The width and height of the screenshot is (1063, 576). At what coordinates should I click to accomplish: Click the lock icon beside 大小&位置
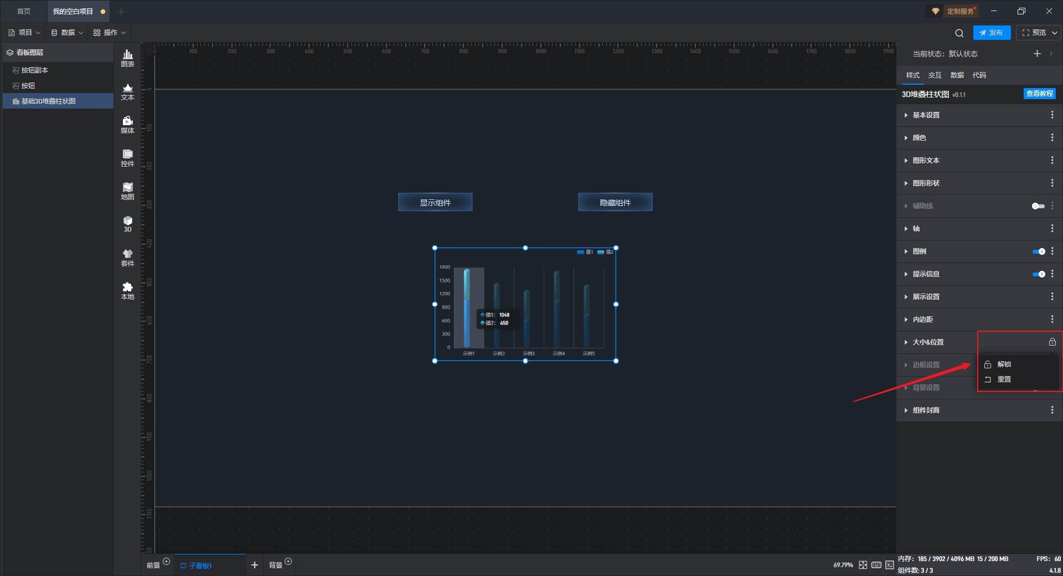(x=1052, y=342)
